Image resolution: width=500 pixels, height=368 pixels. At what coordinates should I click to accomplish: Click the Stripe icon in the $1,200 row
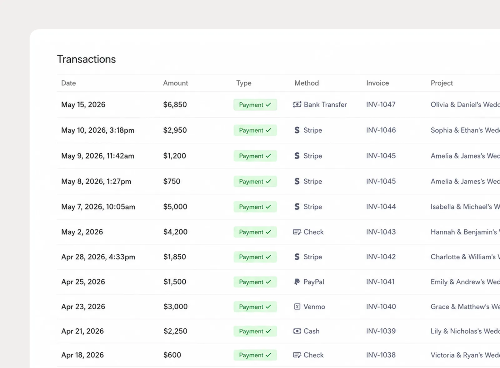point(297,156)
